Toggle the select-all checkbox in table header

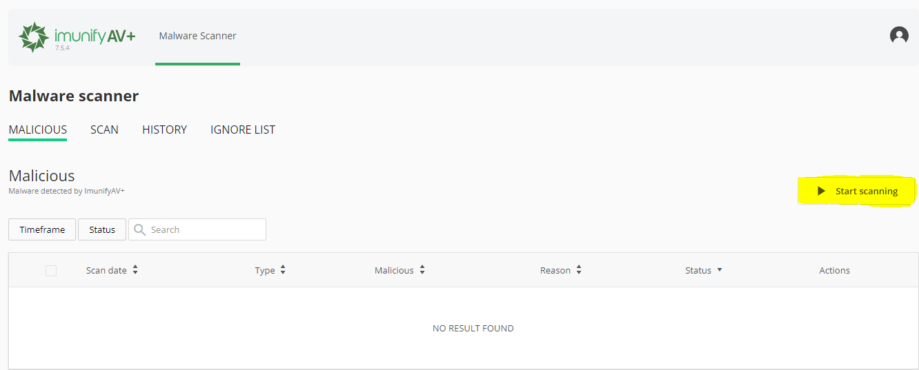click(51, 271)
